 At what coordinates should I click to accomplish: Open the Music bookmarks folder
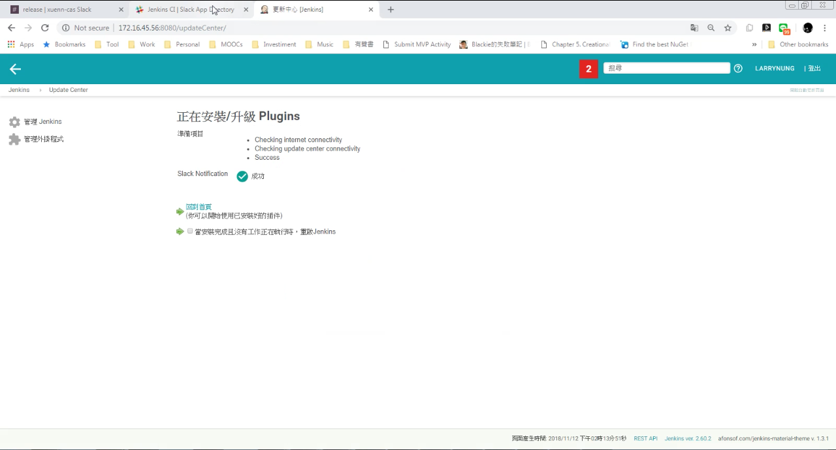(x=319, y=44)
